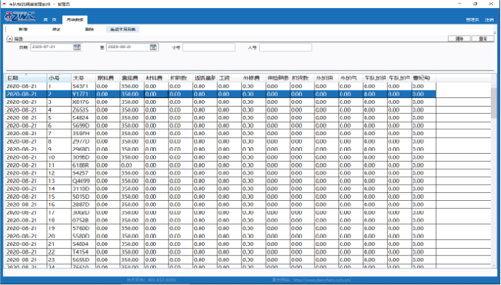
Task: Click the 350.00 fee cell in row 1
Action: click(x=132, y=86)
